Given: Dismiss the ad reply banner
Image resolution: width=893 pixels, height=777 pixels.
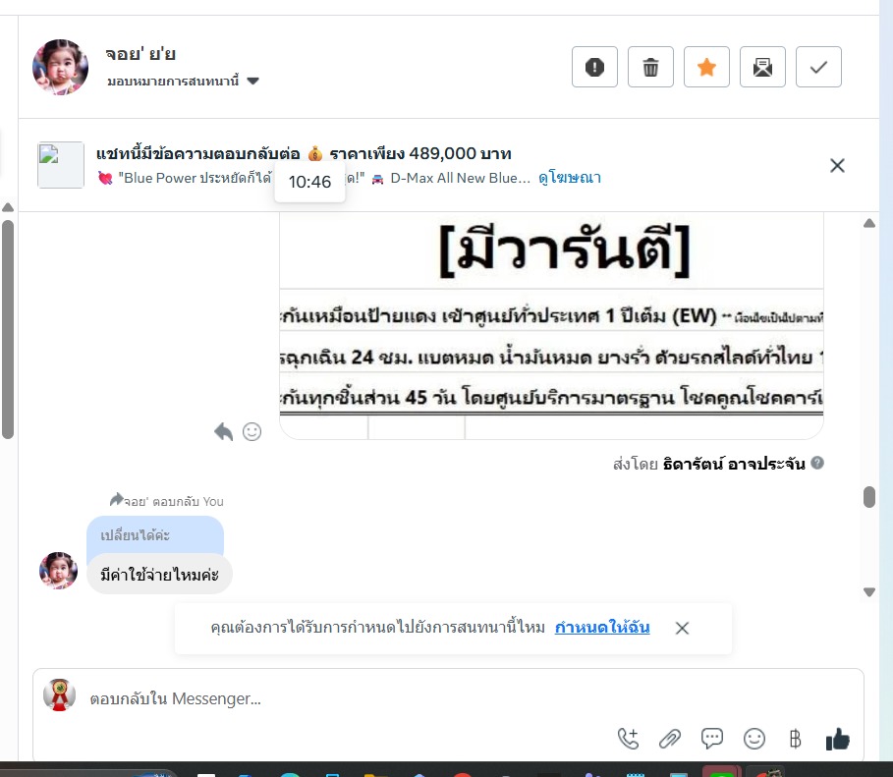Looking at the screenshot, I should click(x=837, y=166).
